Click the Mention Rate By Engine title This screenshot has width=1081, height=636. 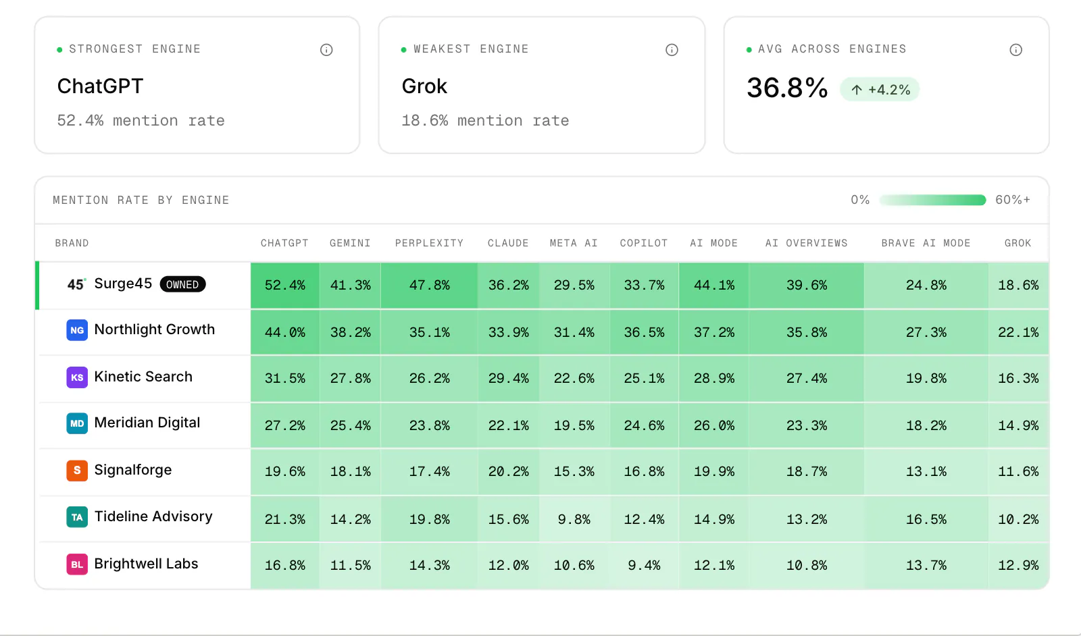[x=141, y=201]
